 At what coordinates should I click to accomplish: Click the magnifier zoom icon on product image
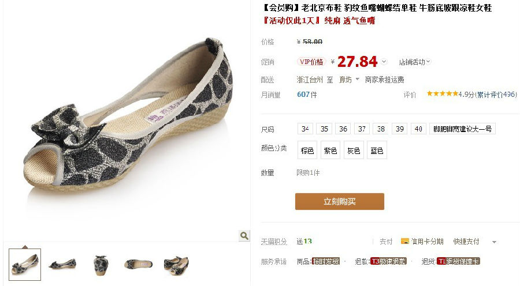(244, 236)
